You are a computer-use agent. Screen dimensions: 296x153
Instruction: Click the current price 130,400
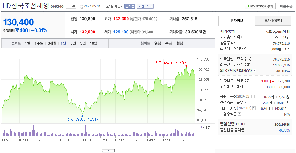(x=18, y=22)
